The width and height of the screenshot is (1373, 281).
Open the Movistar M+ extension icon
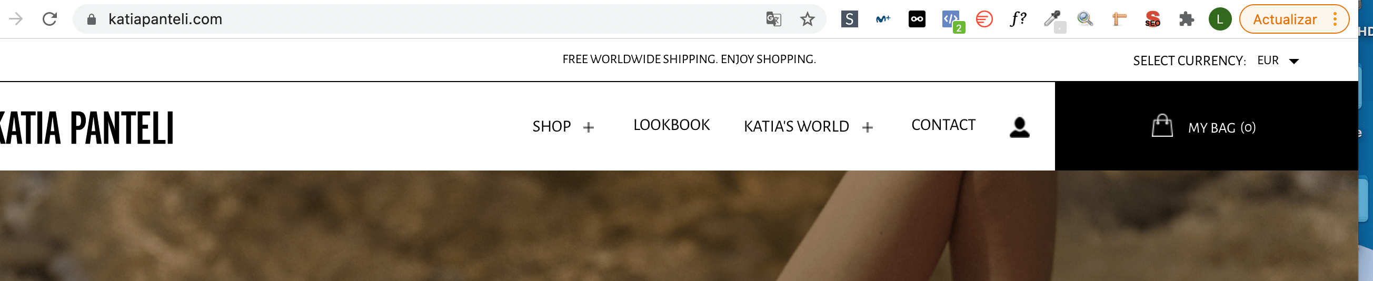[x=883, y=19]
